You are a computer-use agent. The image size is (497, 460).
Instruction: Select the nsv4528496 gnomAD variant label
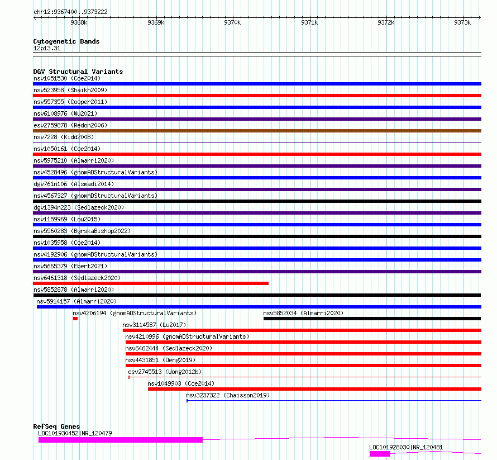(x=95, y=172)
